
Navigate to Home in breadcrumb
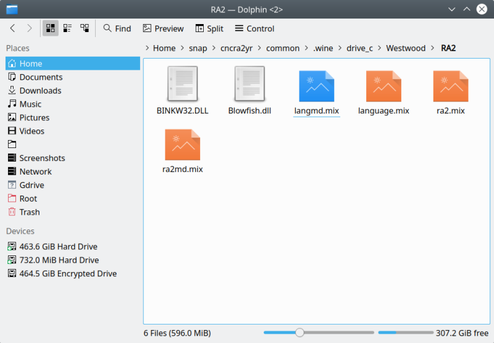[x=164, y=48]
